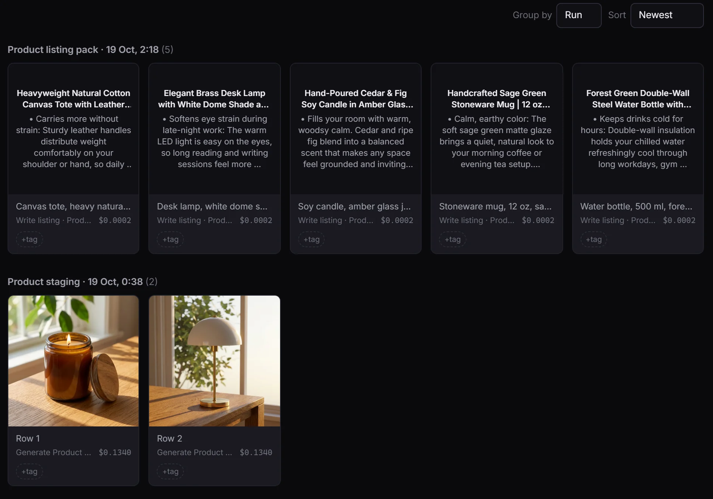Click the 'Desk lamp, white dome s...' title

point(212,206)
